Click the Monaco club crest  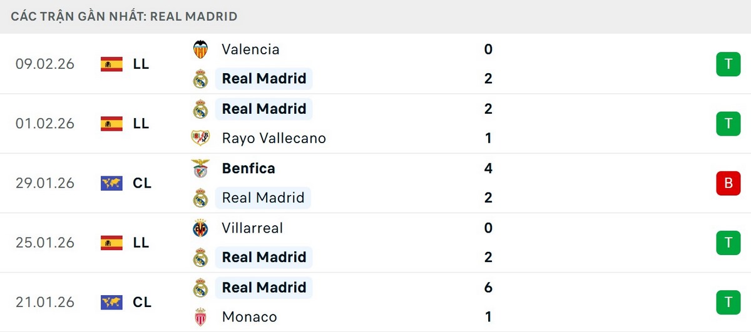tap(200, 317)
